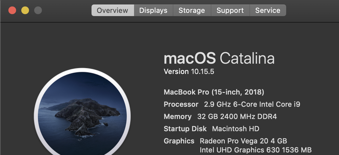
Task: Click the red close window button
Action: click(x=12, y=10)
